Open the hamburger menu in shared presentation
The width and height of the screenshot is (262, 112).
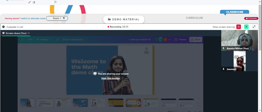pos(22,40)
